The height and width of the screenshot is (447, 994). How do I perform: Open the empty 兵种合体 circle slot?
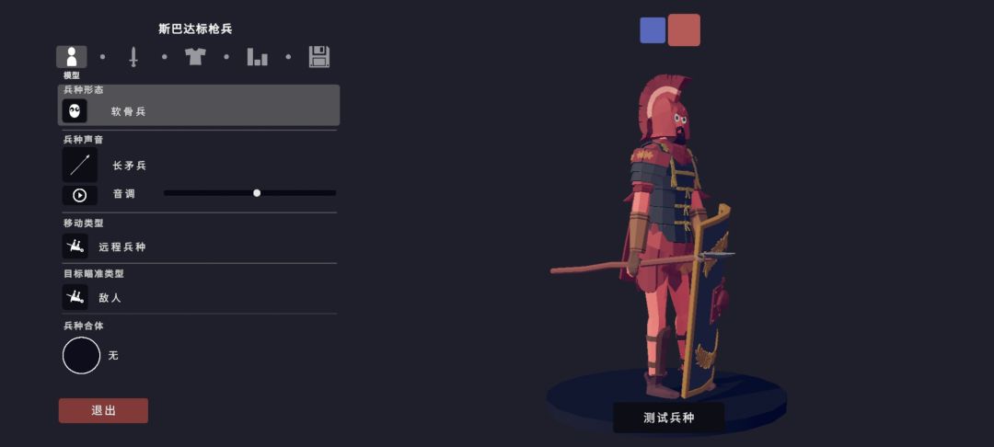(81, 355)
